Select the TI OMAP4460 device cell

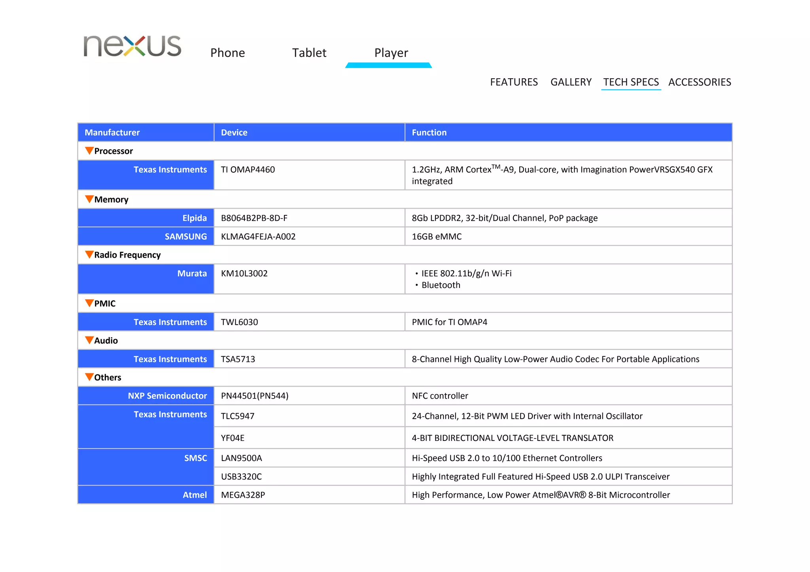(x=248, y=170)
